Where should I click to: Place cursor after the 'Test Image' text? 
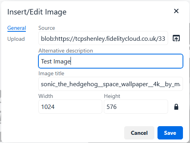tap(71, 61)
